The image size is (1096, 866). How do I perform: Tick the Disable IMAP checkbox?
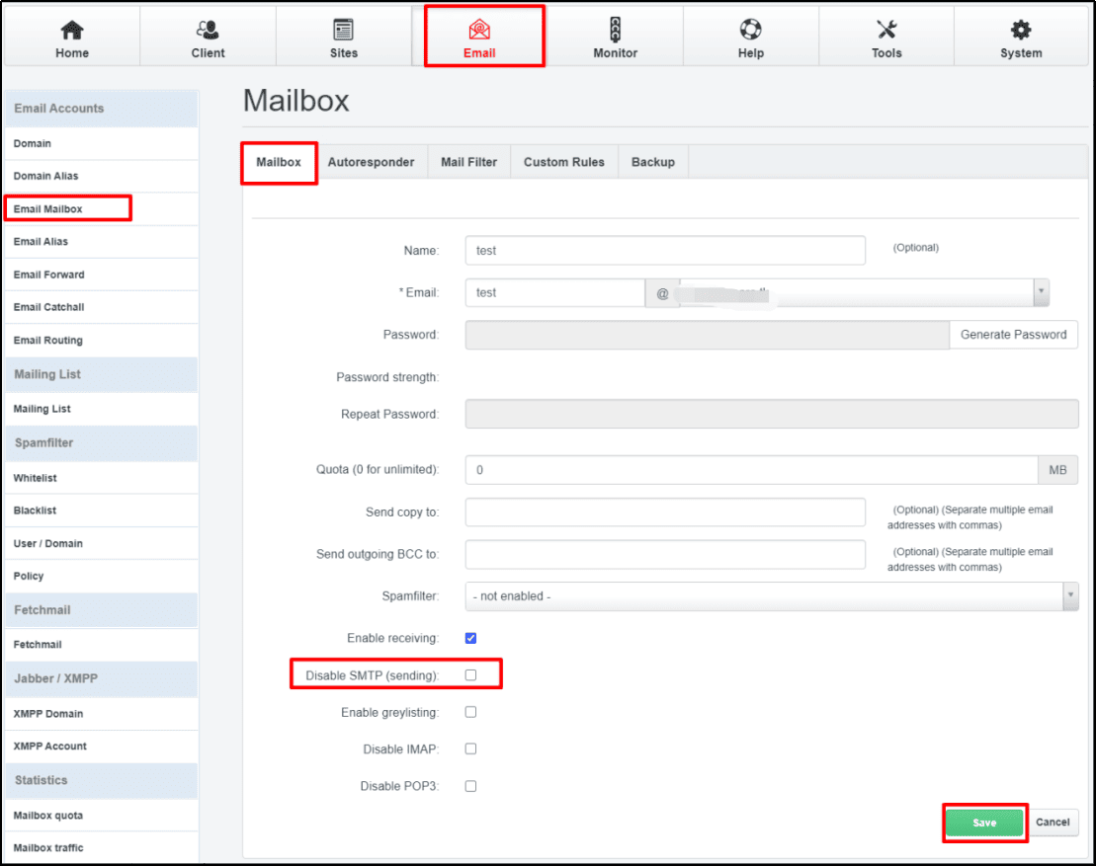tap(470, 748)
